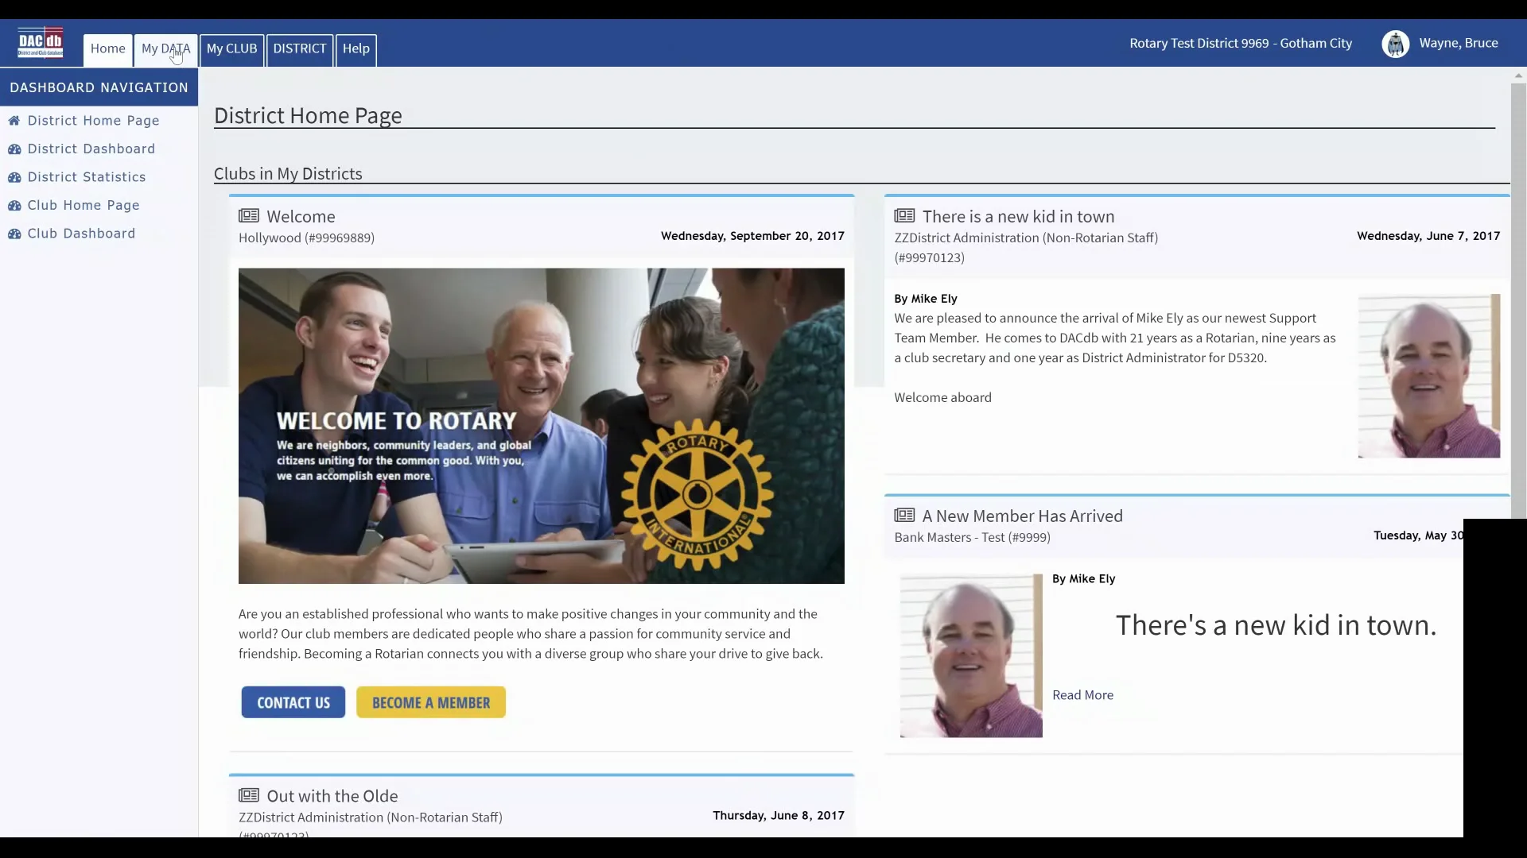Open the DISTRICT tab
Viewport: 1527px width, 858px height.
[x=300, y=49]
